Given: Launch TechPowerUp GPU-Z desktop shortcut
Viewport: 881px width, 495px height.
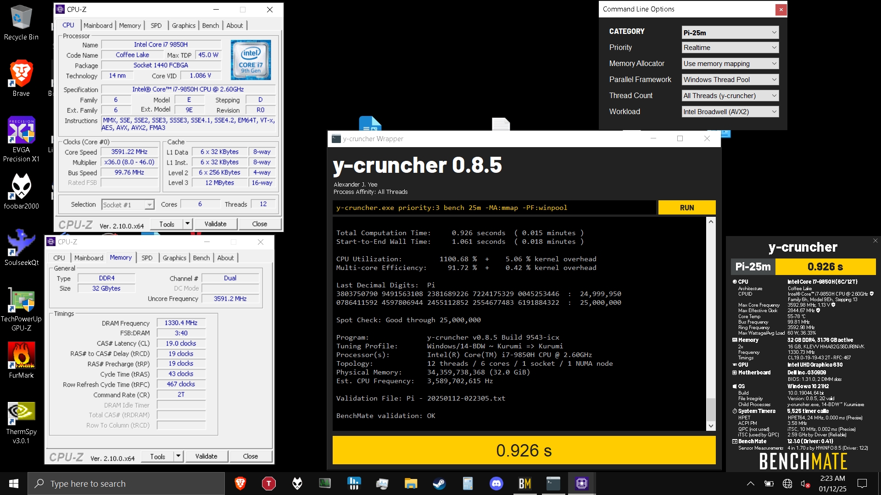Looking at the screenshot, I should pyautogui.click(x=21, y=308).
